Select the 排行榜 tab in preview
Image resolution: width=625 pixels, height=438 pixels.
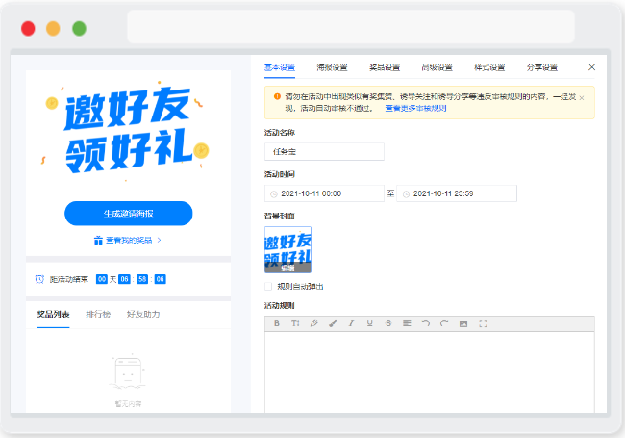98,315
